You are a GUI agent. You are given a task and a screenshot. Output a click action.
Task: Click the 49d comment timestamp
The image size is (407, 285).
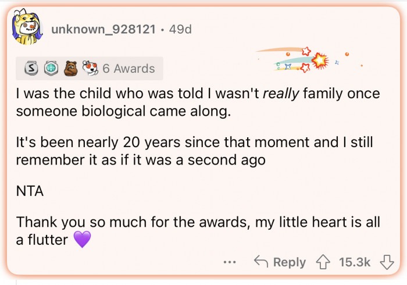coord(180,28)
